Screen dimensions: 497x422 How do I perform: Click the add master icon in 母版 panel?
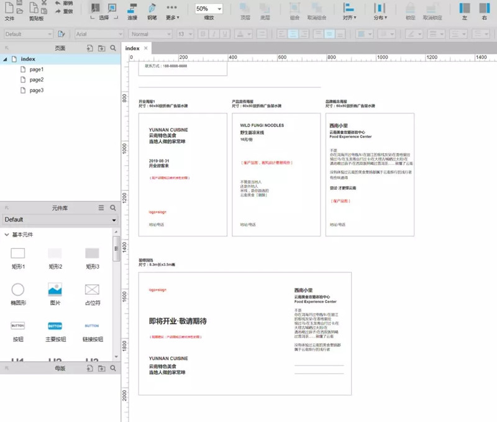(x=89, y=369)
